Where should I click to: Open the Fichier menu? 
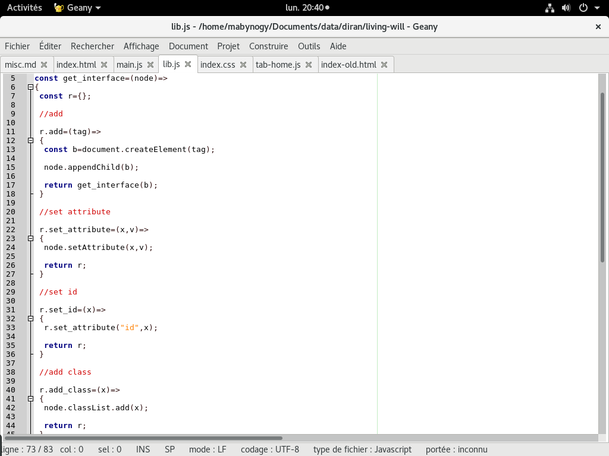(17, 46)
